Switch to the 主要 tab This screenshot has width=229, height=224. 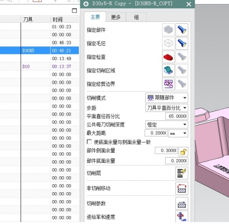(95, 17)
